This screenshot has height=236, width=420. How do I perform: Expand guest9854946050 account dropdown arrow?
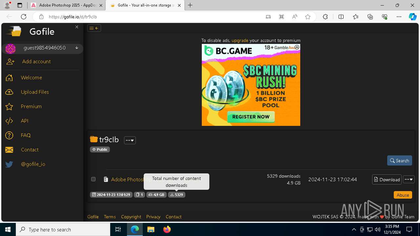point(77,48)
